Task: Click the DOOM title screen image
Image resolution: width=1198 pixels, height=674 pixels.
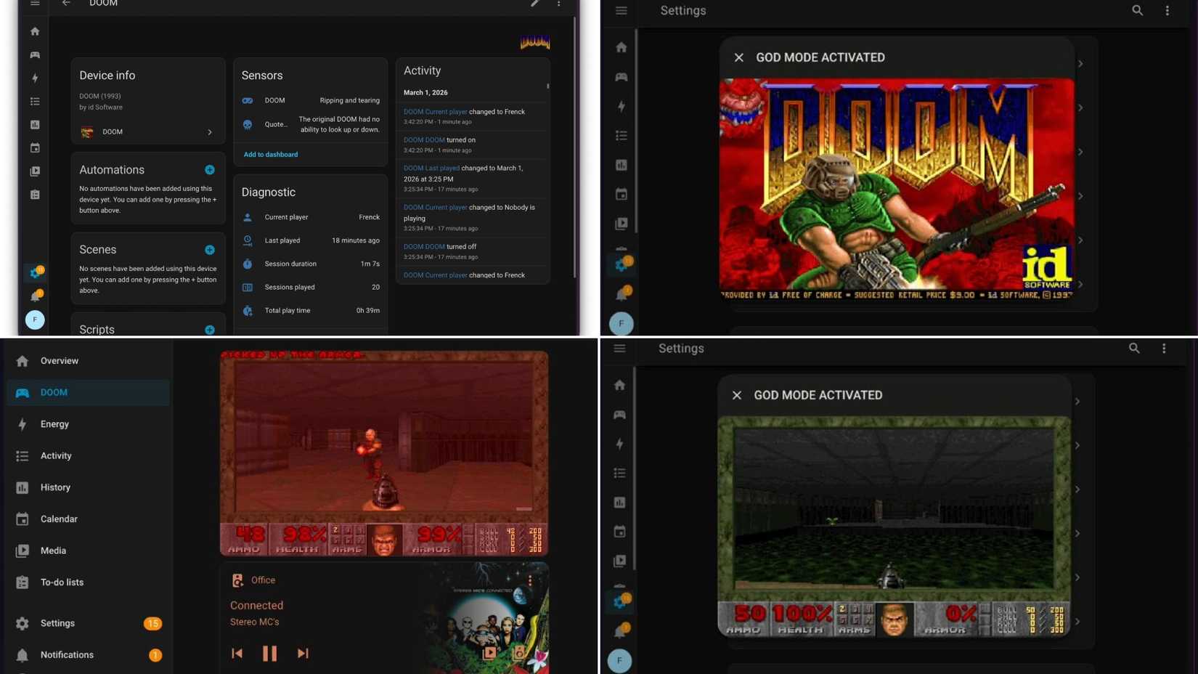Action: [x=897, y=189]
